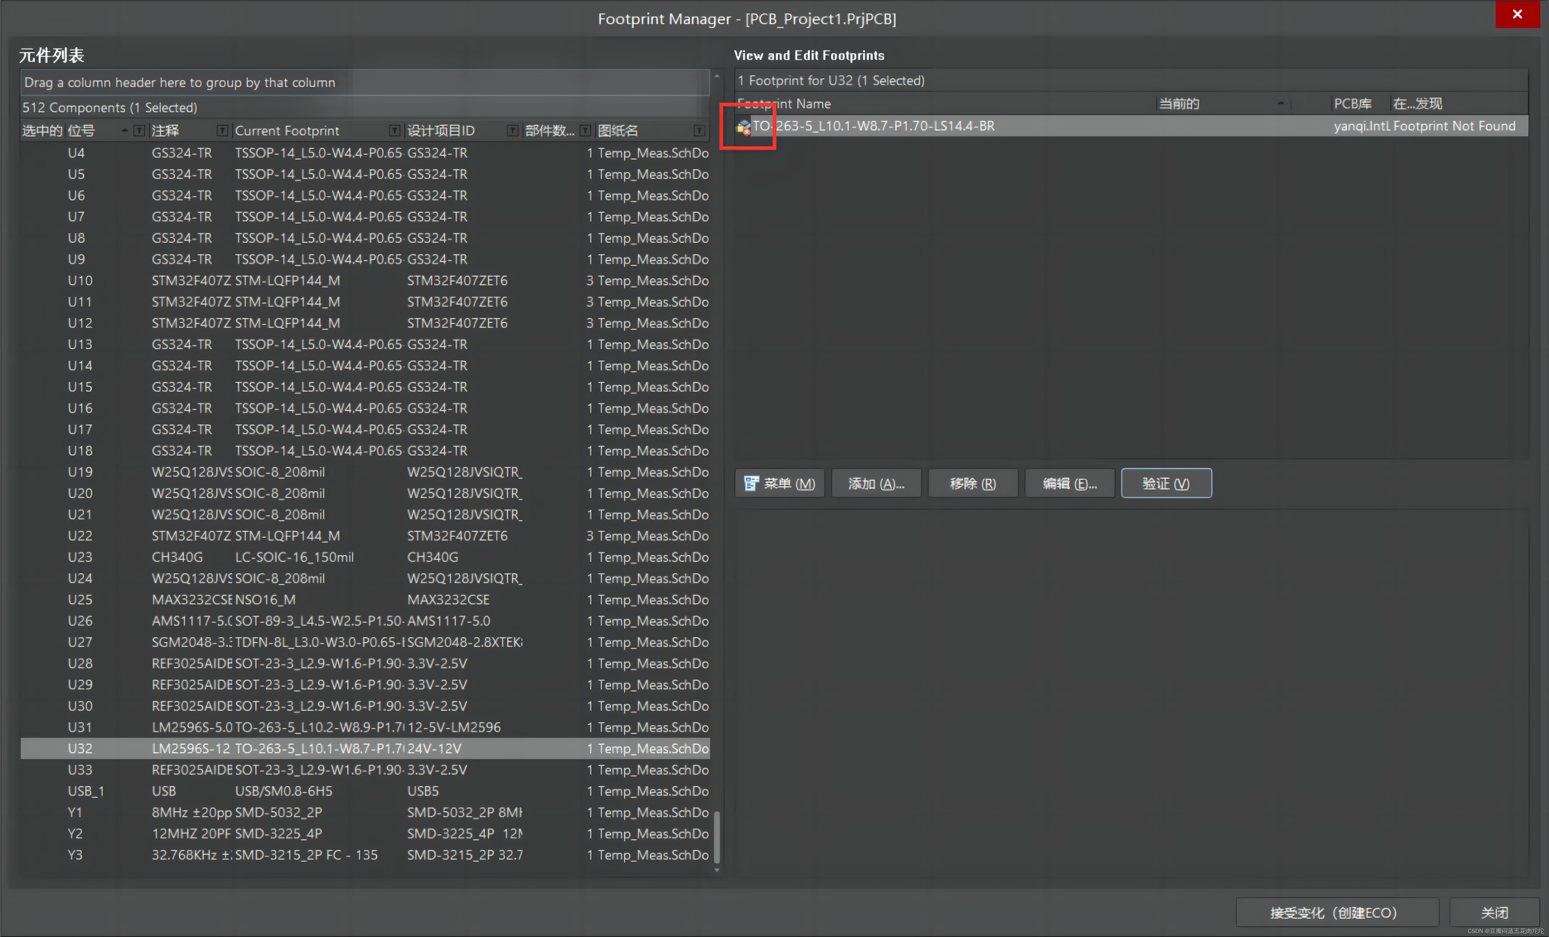Open the 设计项目ID column filter icon

click(512, 131)
